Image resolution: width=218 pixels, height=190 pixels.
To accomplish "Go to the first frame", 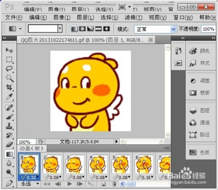I will (x=46, y=184).
